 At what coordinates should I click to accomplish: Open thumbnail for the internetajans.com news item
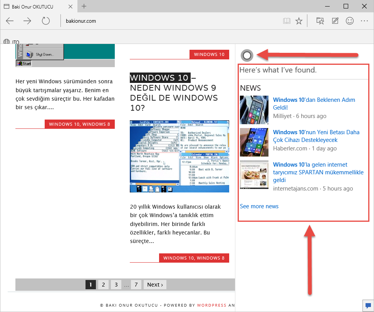pyautogui.click(x=254, y=175)
